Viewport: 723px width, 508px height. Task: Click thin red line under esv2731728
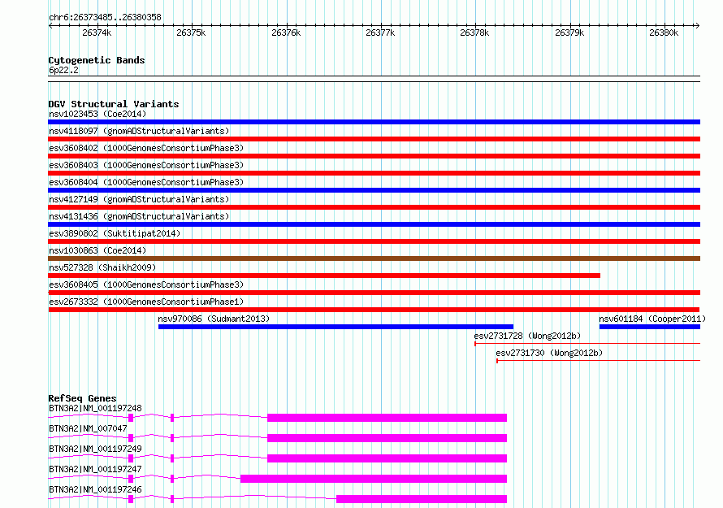[587, 344]
